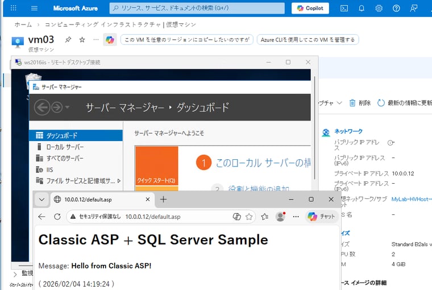This screenshot has width=432, height=290.
Task: Click the reader/extension icon in address bar
Action: click(236, 217)
